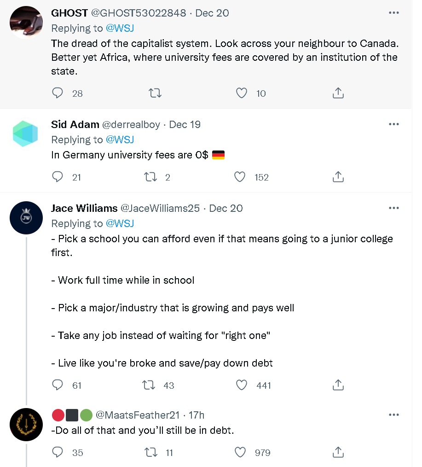The image size is (422, 467).
Task: Reply to MaatsFeather21's tweet
Action: click(x=58, y=453)
